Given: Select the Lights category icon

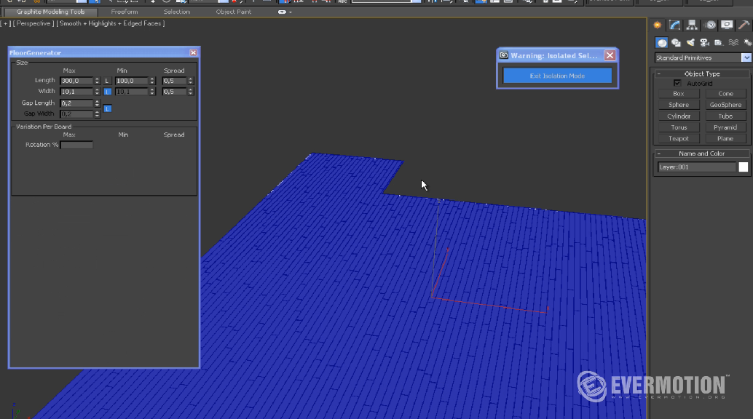Looking at the screenshot, I should coord(690,43).
